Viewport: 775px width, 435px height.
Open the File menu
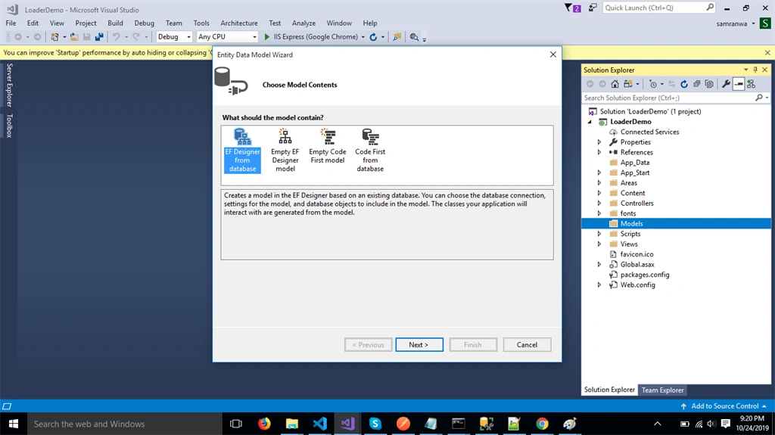pos(11,23)
